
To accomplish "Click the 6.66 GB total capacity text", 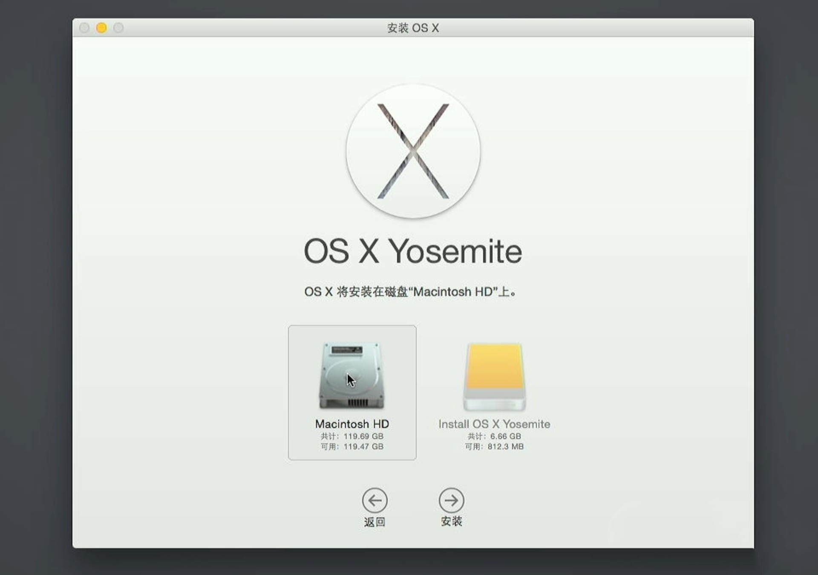I will coord(505,436).
